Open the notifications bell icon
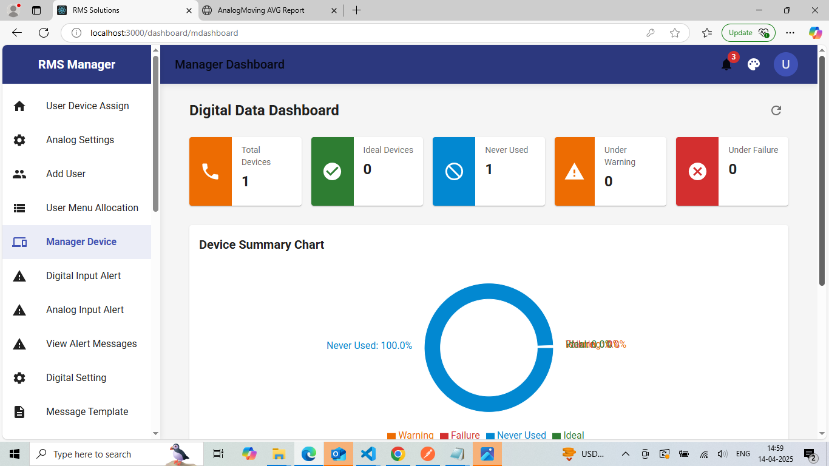Image resolution: width=829 pixels, height=466 pixels. point(726,64)
